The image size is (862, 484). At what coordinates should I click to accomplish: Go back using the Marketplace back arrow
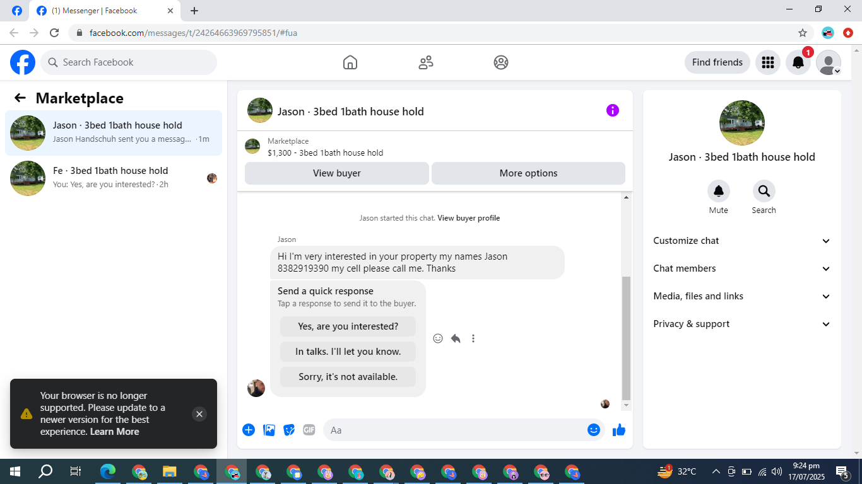[20, 98]
